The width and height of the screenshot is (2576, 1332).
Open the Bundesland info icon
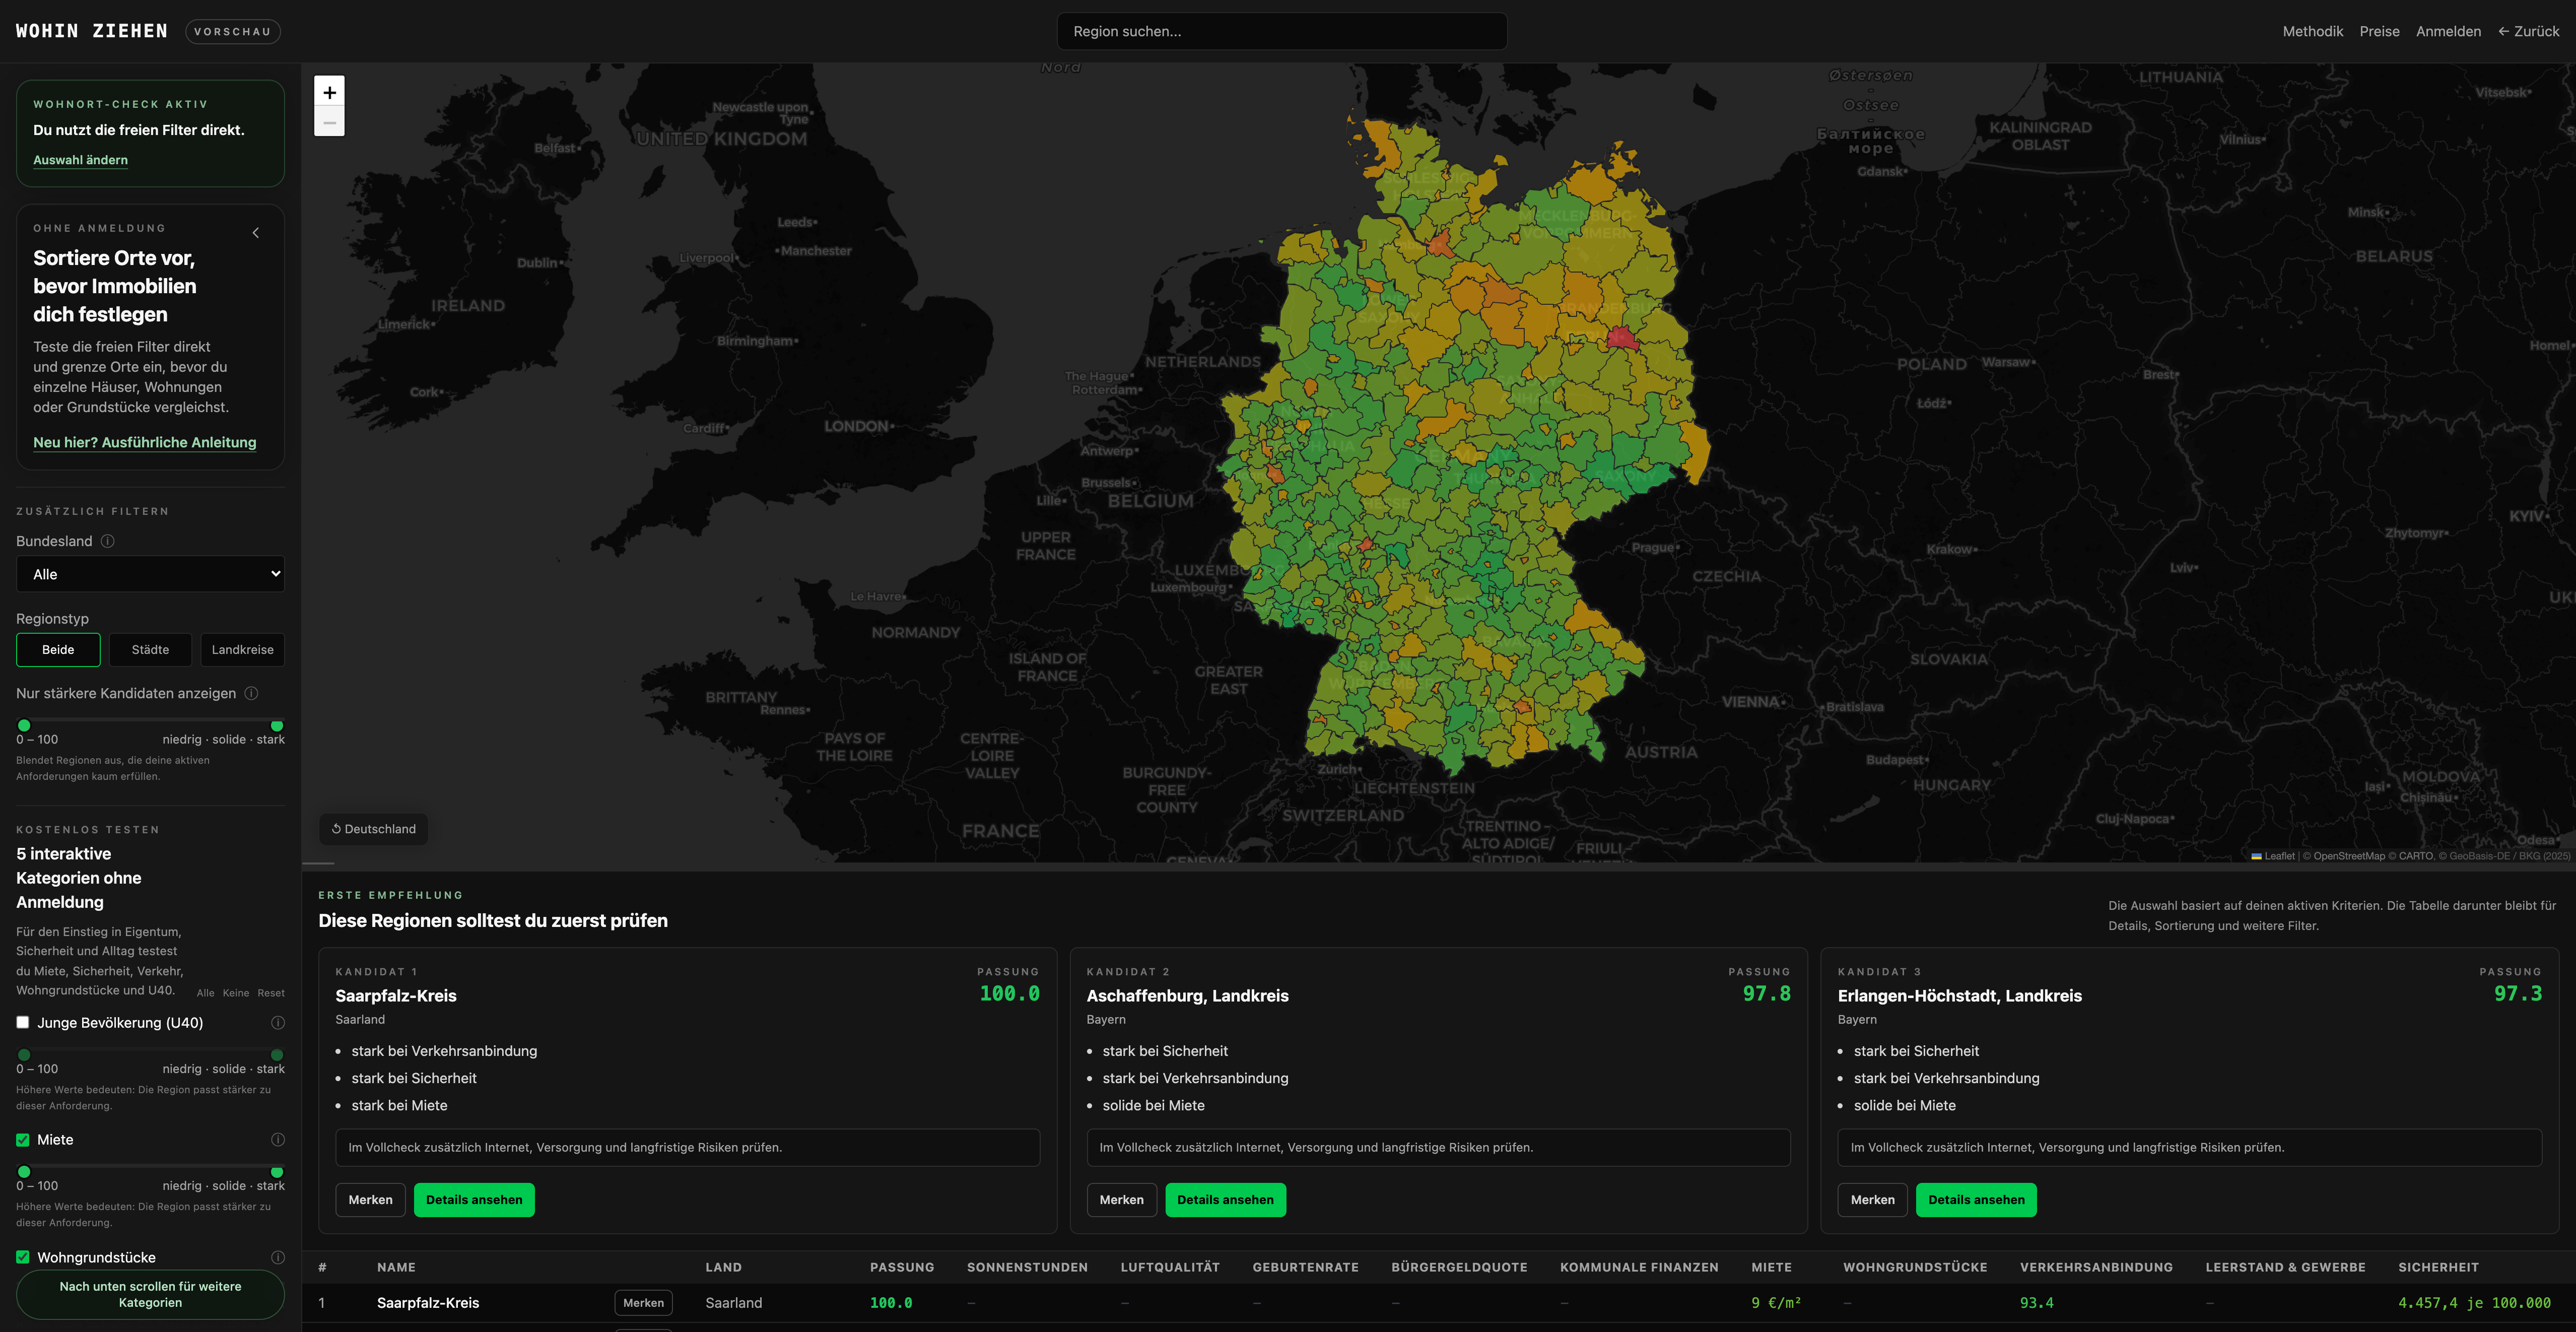(107, 541)
